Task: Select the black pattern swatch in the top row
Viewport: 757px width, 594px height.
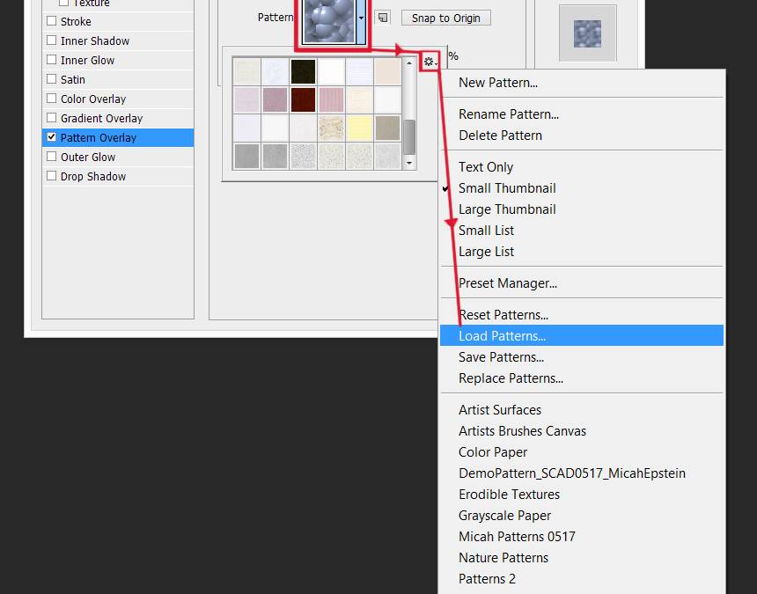Action: (x=303, y=71)
